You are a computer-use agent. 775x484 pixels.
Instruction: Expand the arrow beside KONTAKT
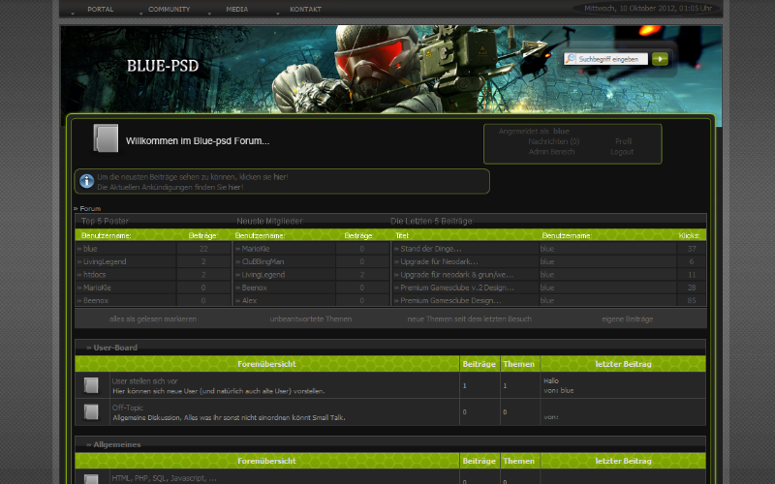pyautogui.click(x=278, y=14)
